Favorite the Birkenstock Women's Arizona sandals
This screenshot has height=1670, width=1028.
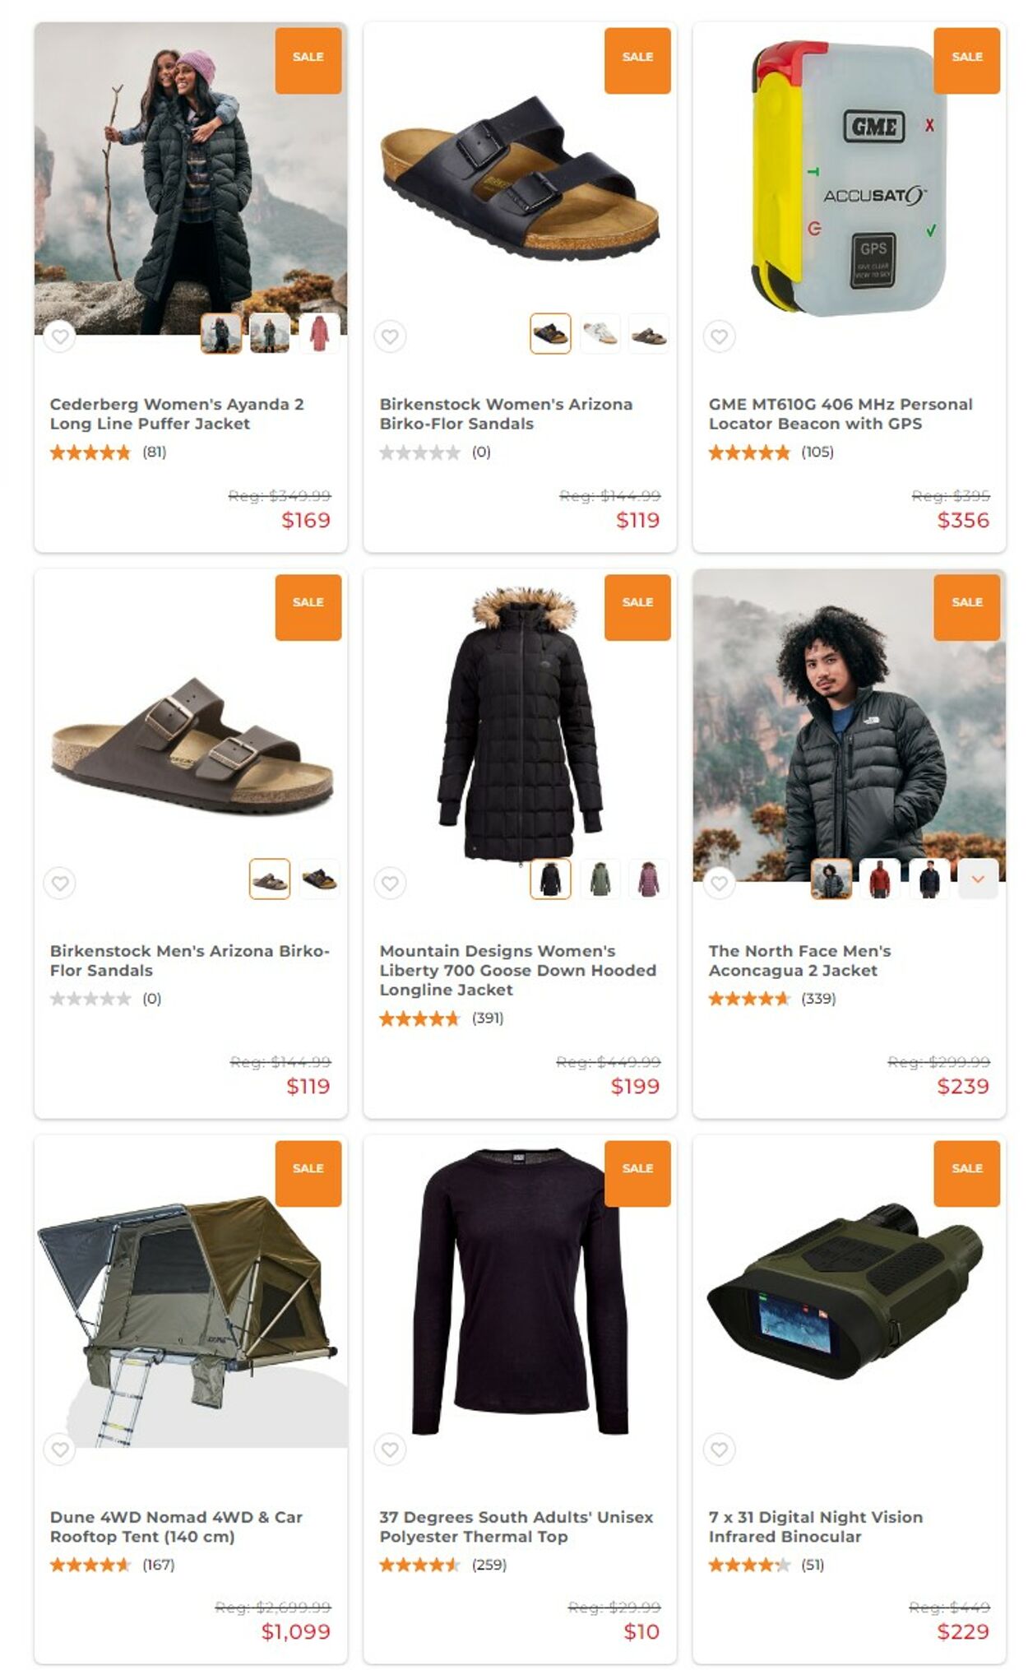coord(390,336)
